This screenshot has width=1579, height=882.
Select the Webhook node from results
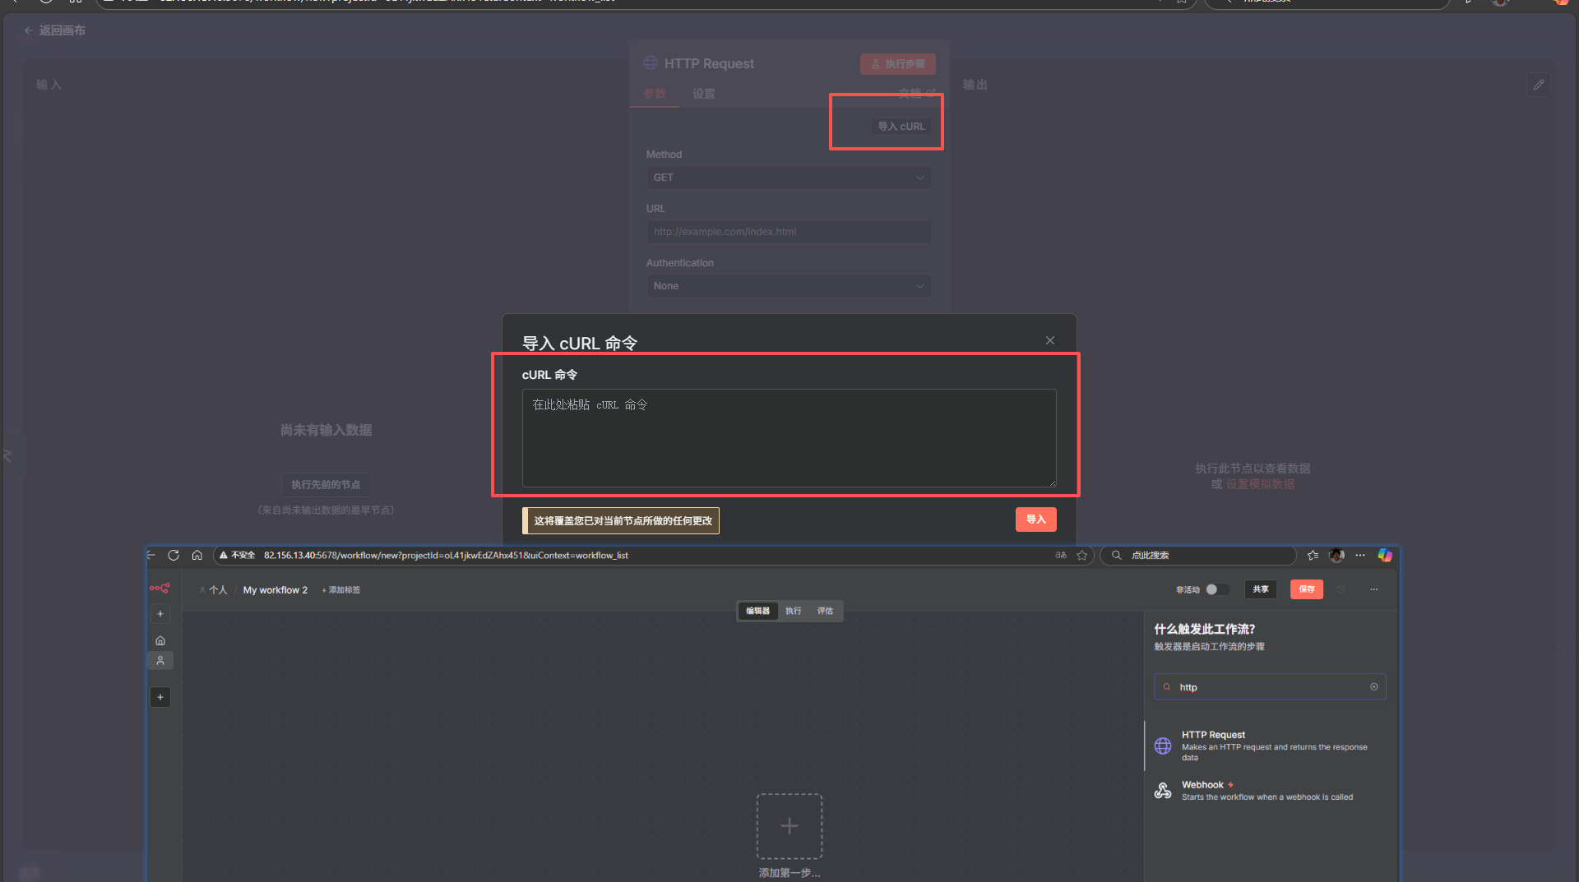1270,791
